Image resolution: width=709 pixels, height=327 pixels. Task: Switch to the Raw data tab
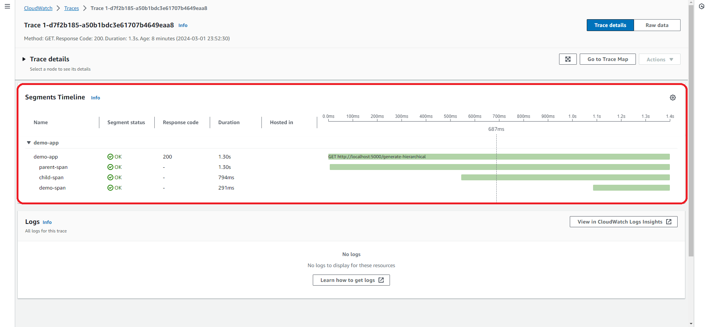tap(657, 25)
